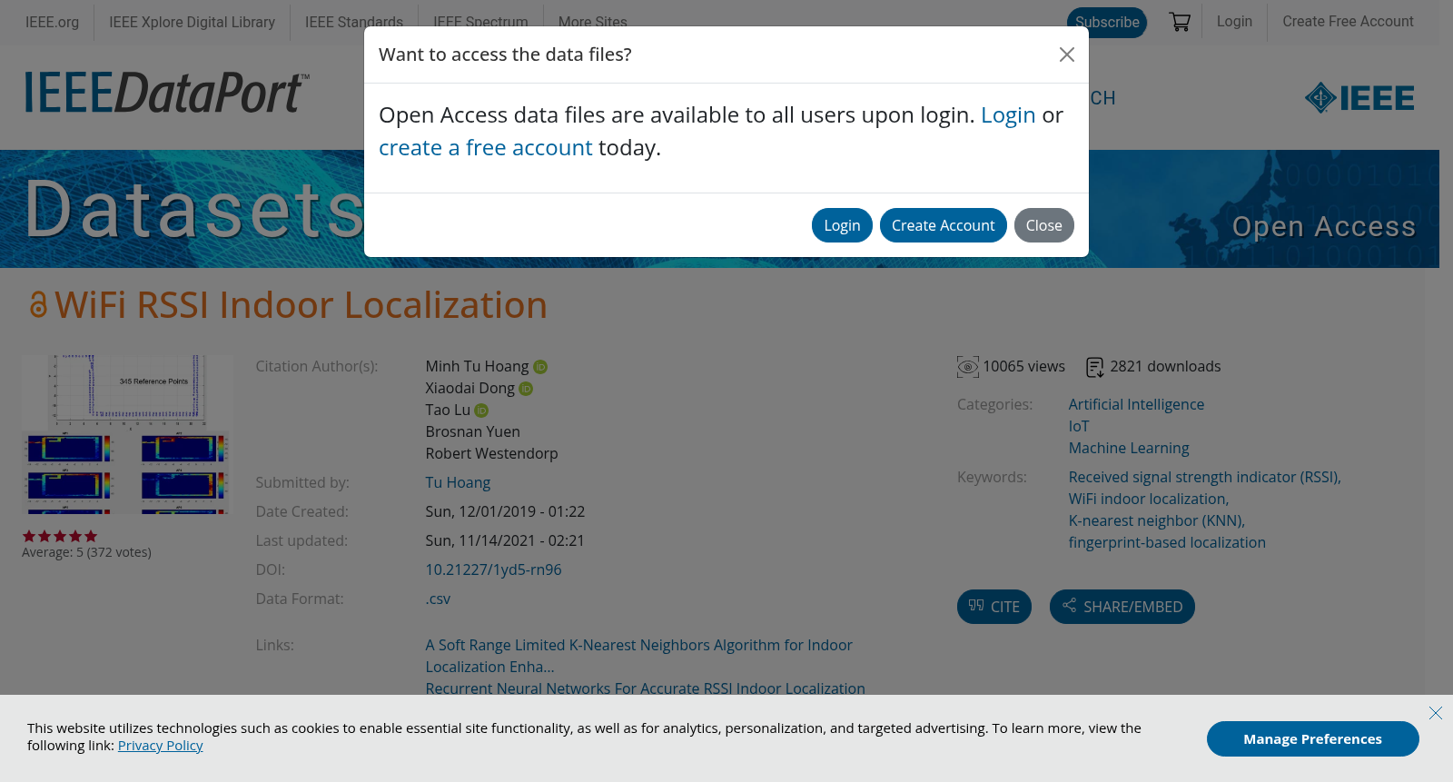
Task: Click the '10065 views' text
Action: click(x=1023, y=367)
